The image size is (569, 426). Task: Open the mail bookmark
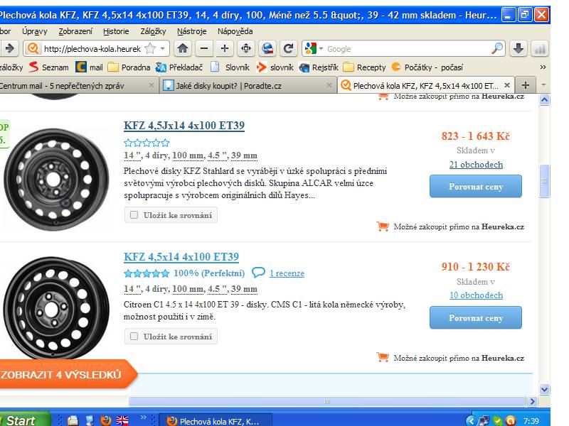(90, 67)
